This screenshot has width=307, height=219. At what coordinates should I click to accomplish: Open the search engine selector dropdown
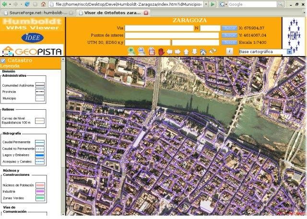224,4
